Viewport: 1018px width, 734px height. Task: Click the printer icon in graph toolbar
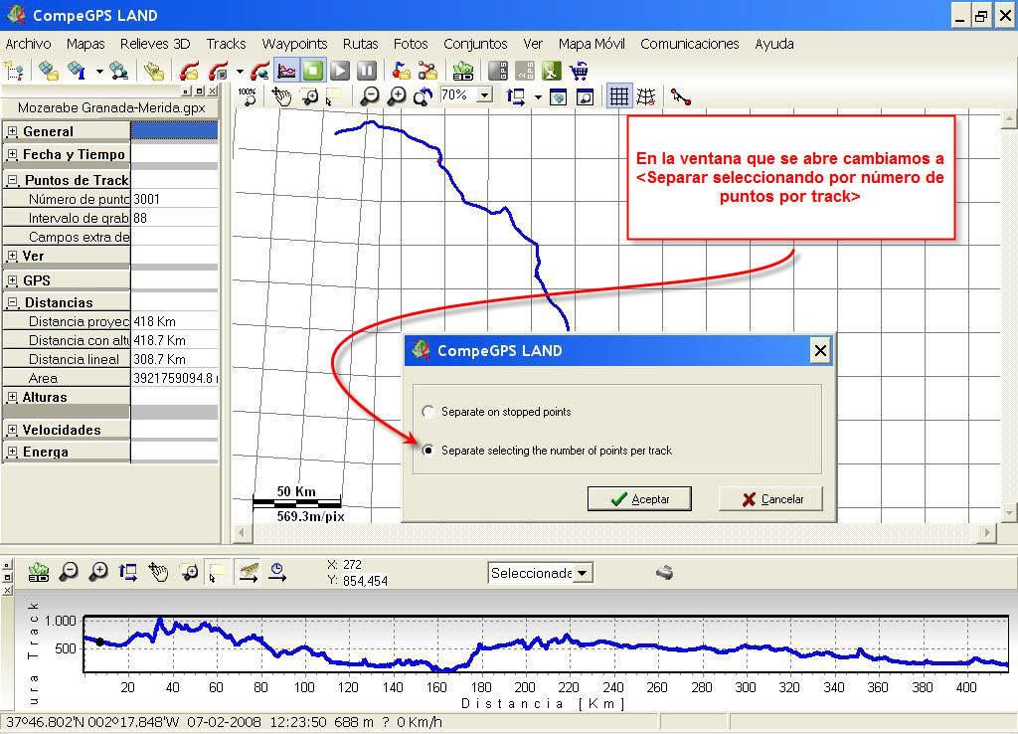(664, 572)
